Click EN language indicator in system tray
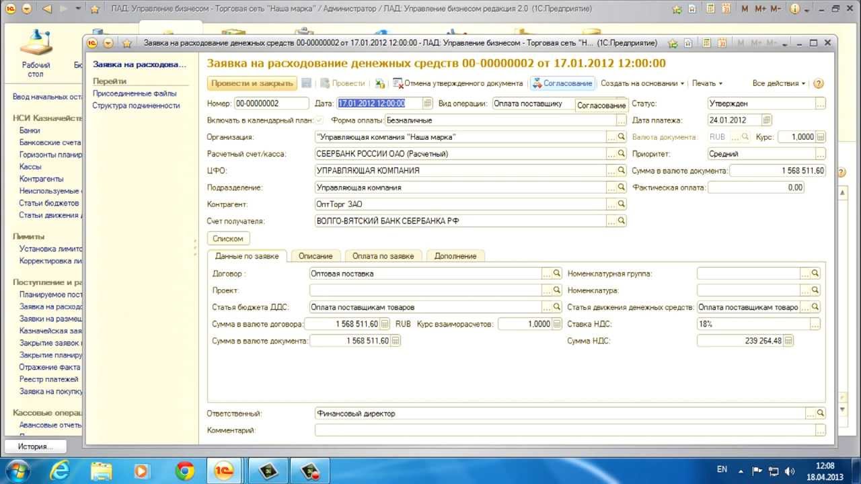This screenshot has height=484, width=861. click(x=722, y=469)
